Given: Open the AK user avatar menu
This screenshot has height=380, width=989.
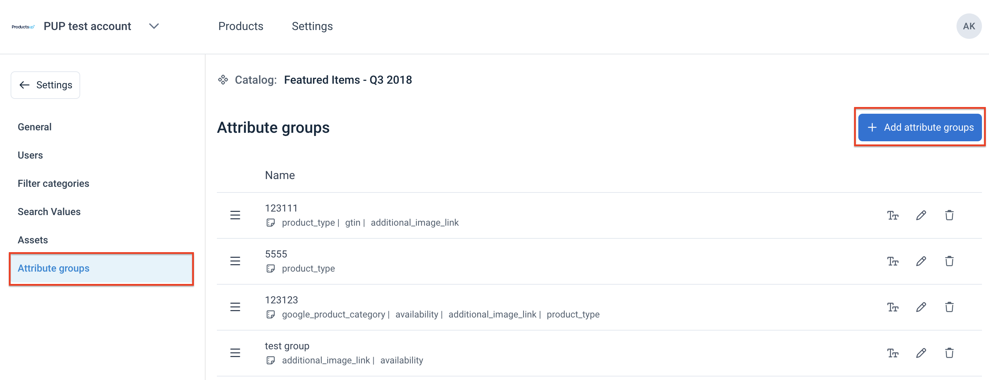Looking at the screenshot, I should point(969,26).
